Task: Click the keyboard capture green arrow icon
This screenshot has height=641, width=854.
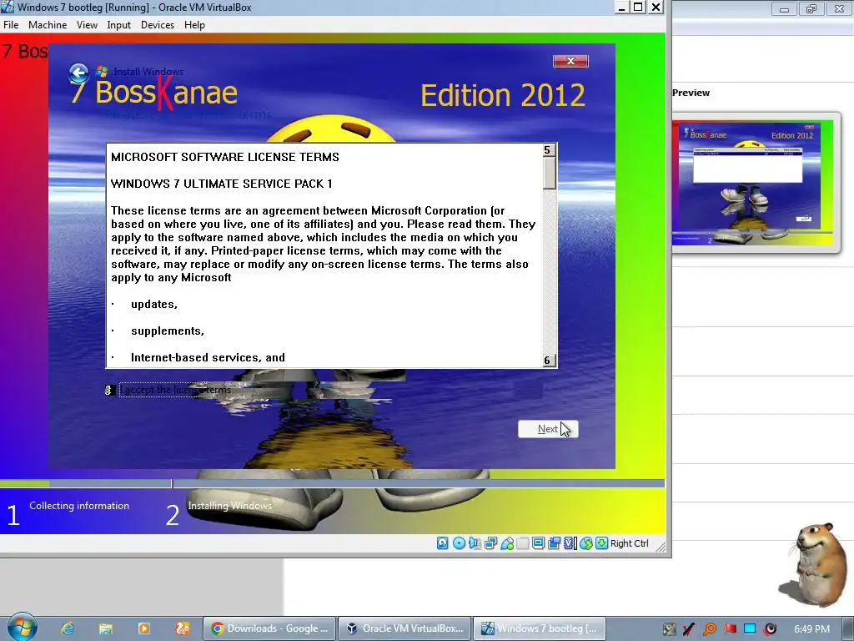Action: tap(601, 543)
